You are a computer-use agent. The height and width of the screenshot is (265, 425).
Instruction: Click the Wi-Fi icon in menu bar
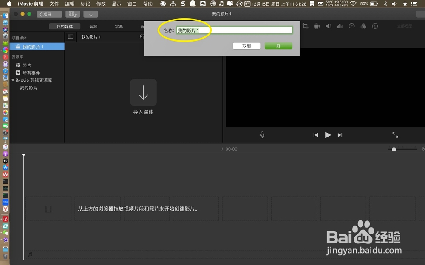point(353,4)
